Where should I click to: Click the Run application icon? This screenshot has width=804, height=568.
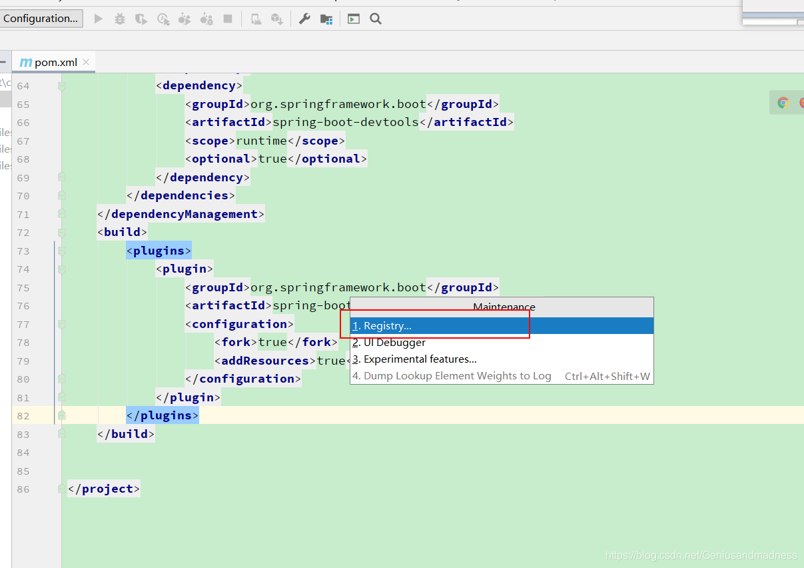tap(98, 19)
